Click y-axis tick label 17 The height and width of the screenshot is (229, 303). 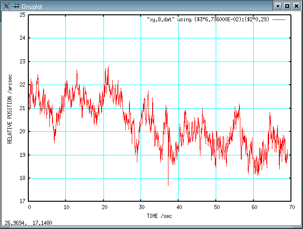[x=22, y=201]
